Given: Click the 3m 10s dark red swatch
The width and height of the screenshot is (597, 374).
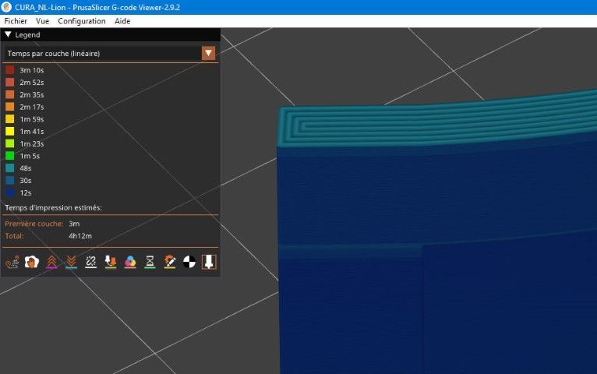Looking at the screenshot, I should click(10, 70).
